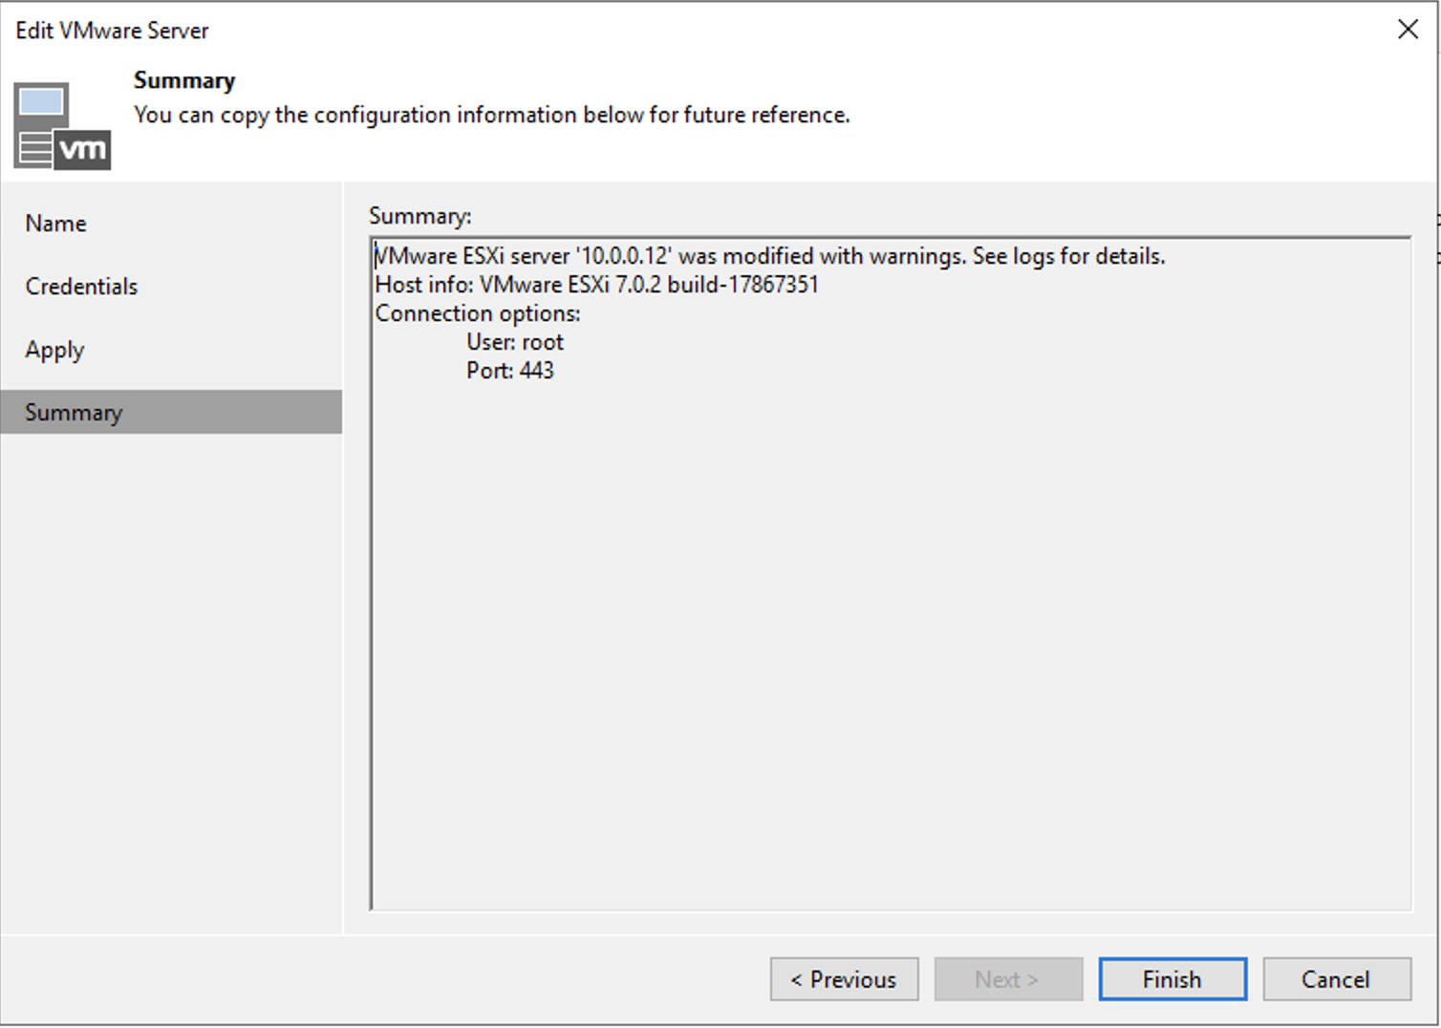Click the 'Summary:' label above the text box
This screenshot has width=1441, height=1028.
pyautogui.click(x=420, y=216)
